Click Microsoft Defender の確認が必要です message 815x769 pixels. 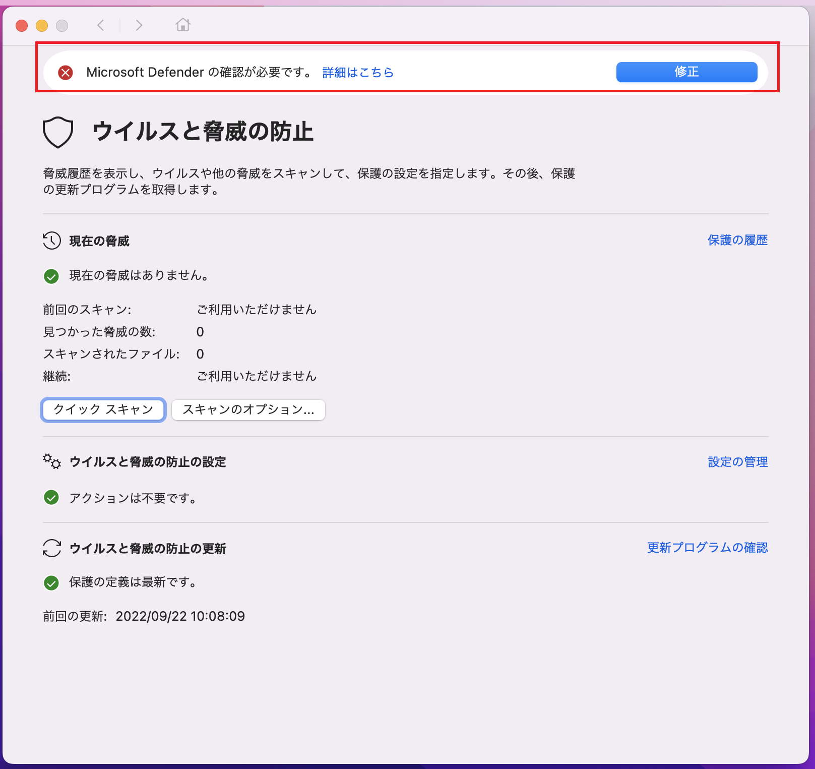click(x=200, y=73)
